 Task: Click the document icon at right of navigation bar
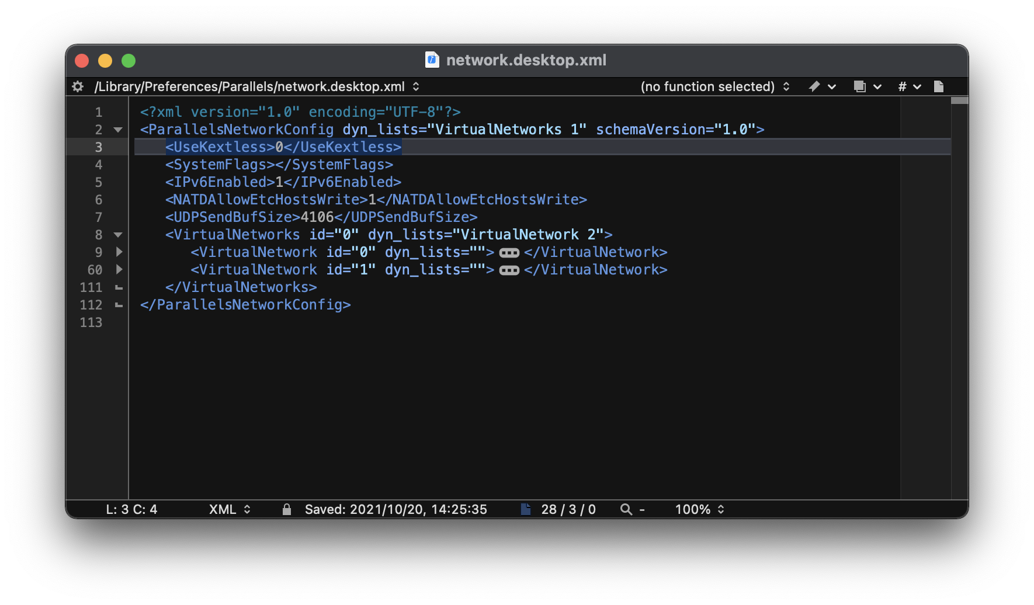pyautogui.click(x=939, y=86)
